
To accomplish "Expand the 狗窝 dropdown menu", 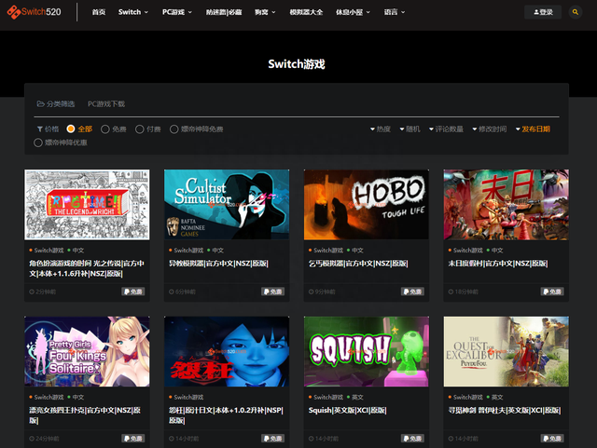I will point(265,12).
